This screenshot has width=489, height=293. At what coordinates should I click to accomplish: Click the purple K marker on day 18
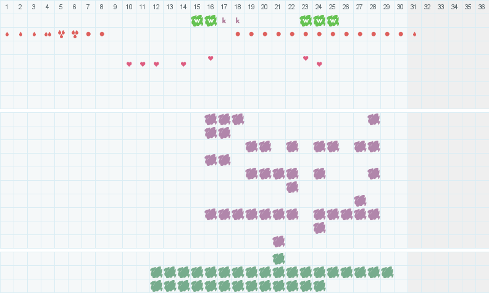coord(238,20)
